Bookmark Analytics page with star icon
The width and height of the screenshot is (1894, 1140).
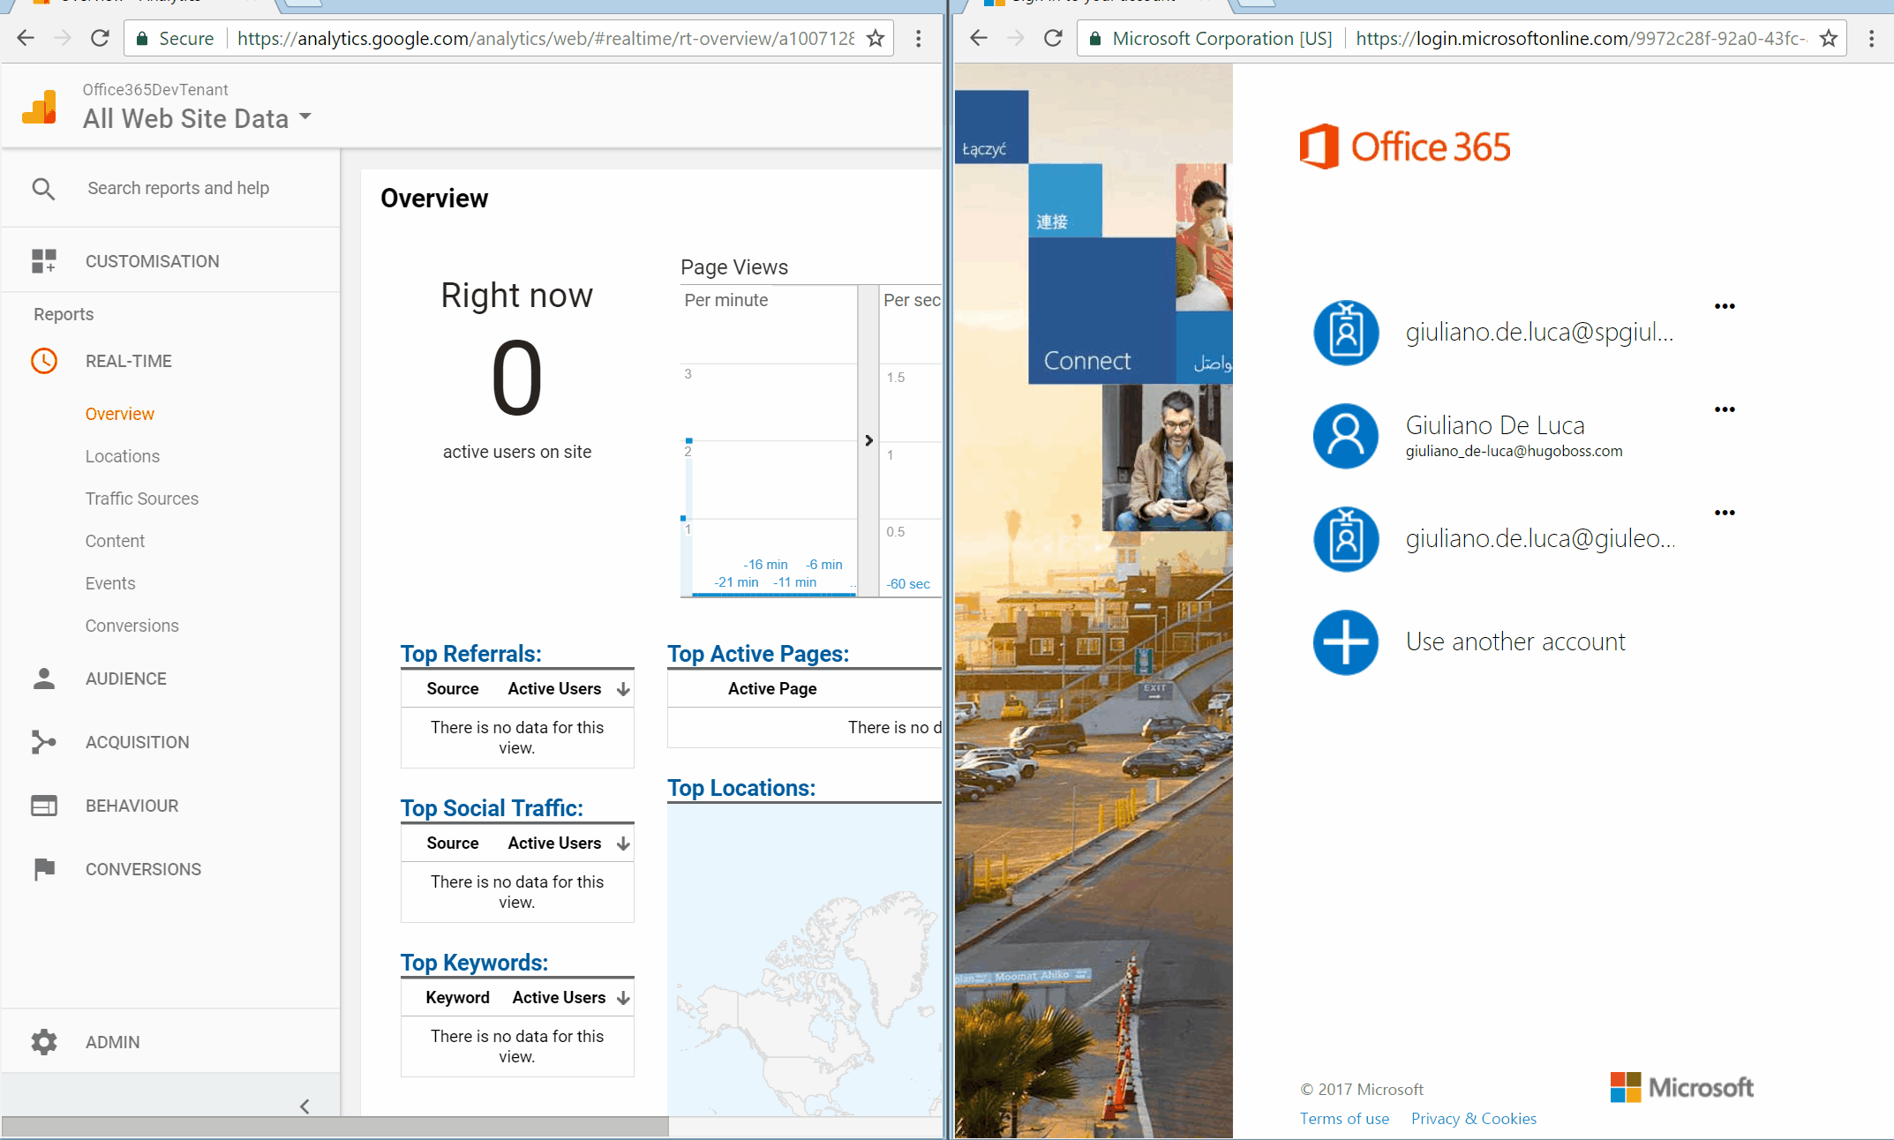(876, 39)
